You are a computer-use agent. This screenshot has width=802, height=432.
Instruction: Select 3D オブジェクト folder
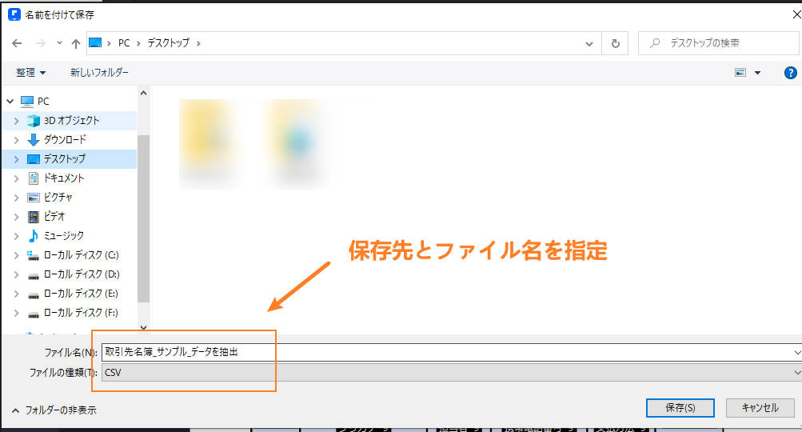[x=70, y=121]
